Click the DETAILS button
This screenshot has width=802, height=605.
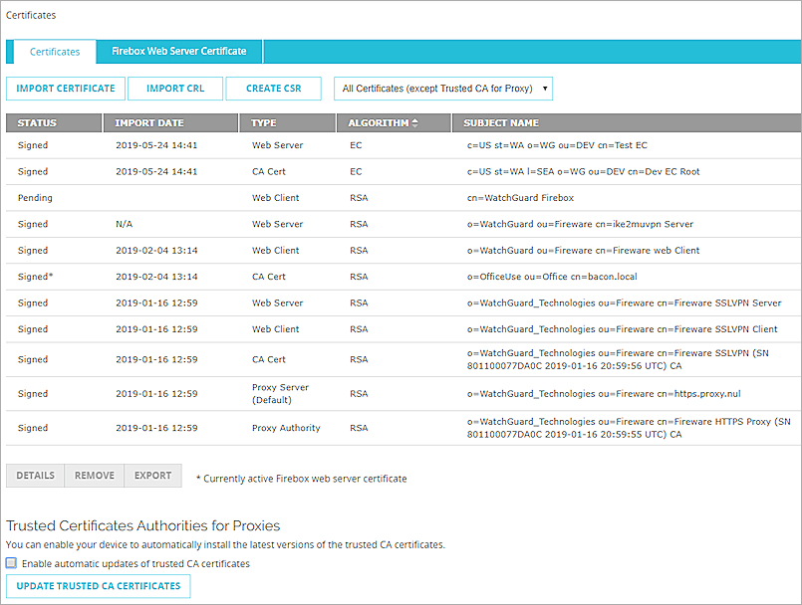pos(35,475)
